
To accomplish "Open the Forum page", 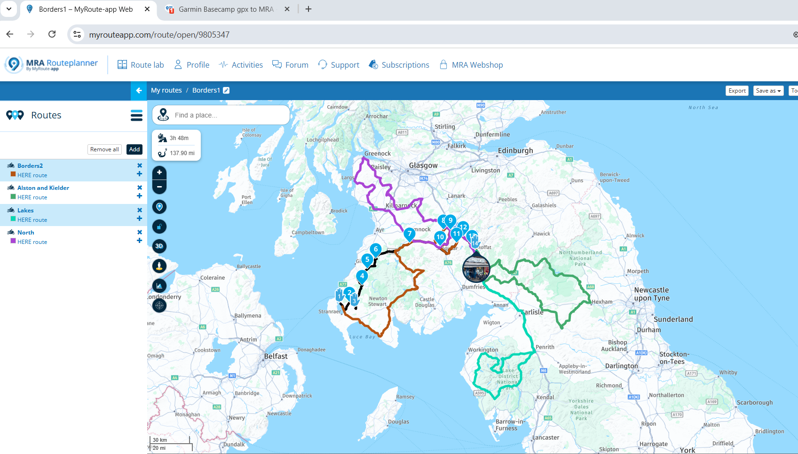I will point(290,65).
